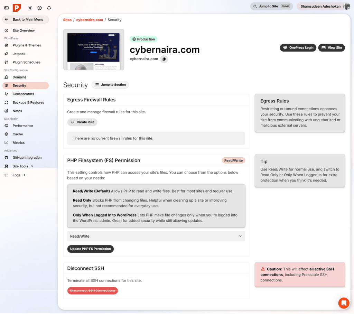This screenshot has height=314, width=354.
Task: Expand the Create Rule section
Action: (82, 122)
